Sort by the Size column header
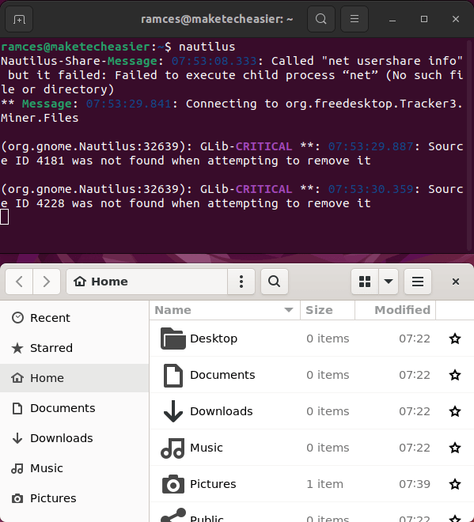Viewport: 474px width, 522px height. click(328, 310)
